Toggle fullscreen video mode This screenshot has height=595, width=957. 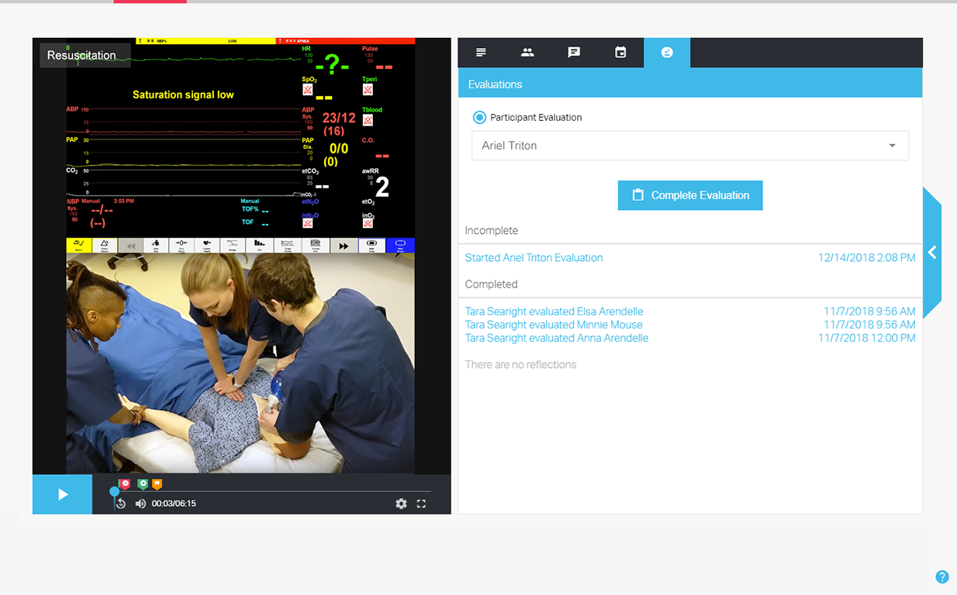(x=421, y=504)
